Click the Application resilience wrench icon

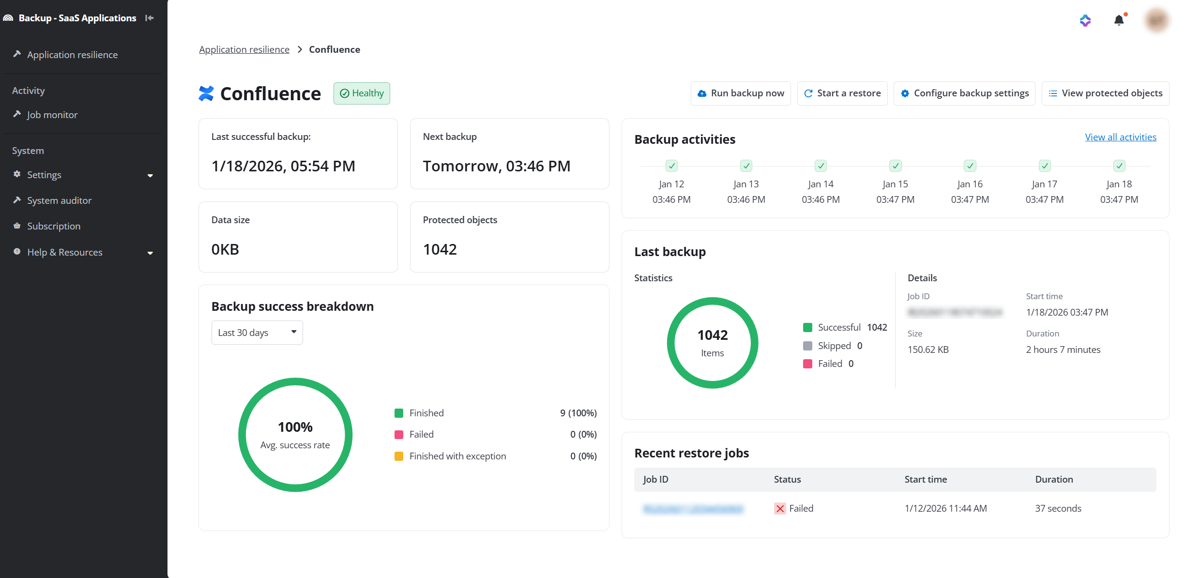pos(17,54)
